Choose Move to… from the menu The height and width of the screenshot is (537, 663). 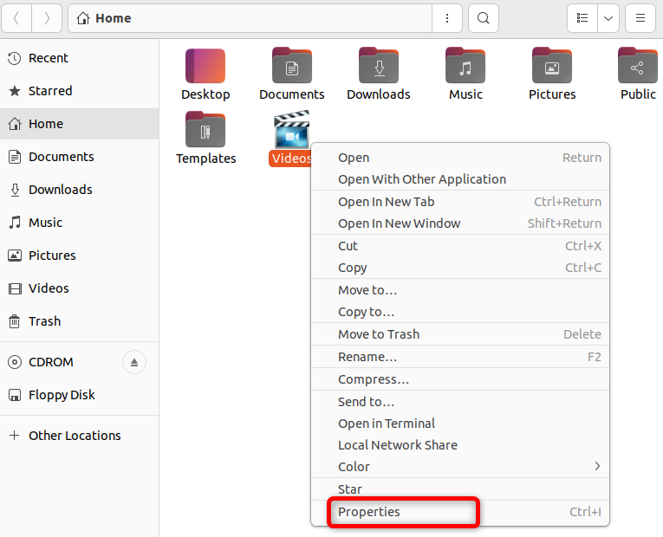point(460,290)
